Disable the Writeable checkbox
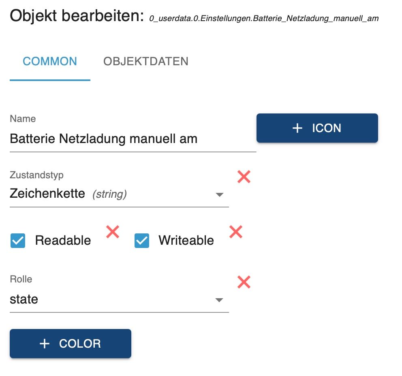This screenshot has height=376, width=402. coord(142,241)
